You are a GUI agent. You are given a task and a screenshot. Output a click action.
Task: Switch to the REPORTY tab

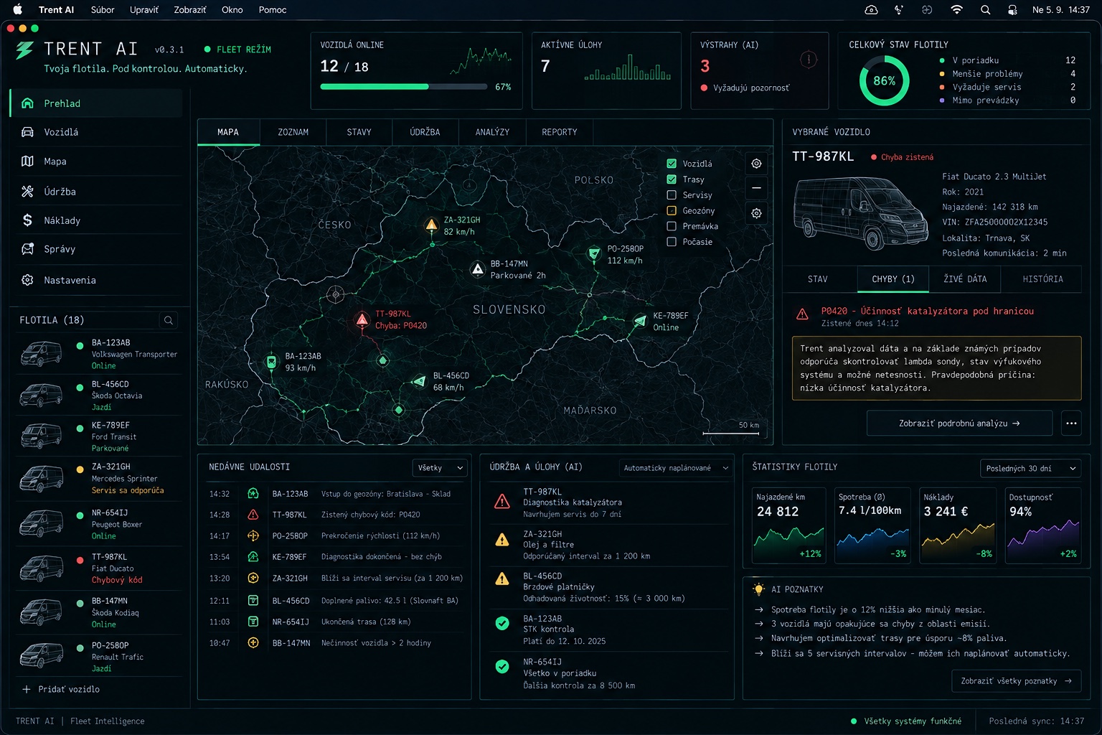point(560,132)
